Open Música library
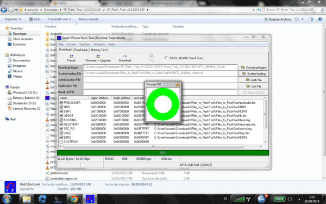This screenshot has height=204, width=326. point(15,71)
